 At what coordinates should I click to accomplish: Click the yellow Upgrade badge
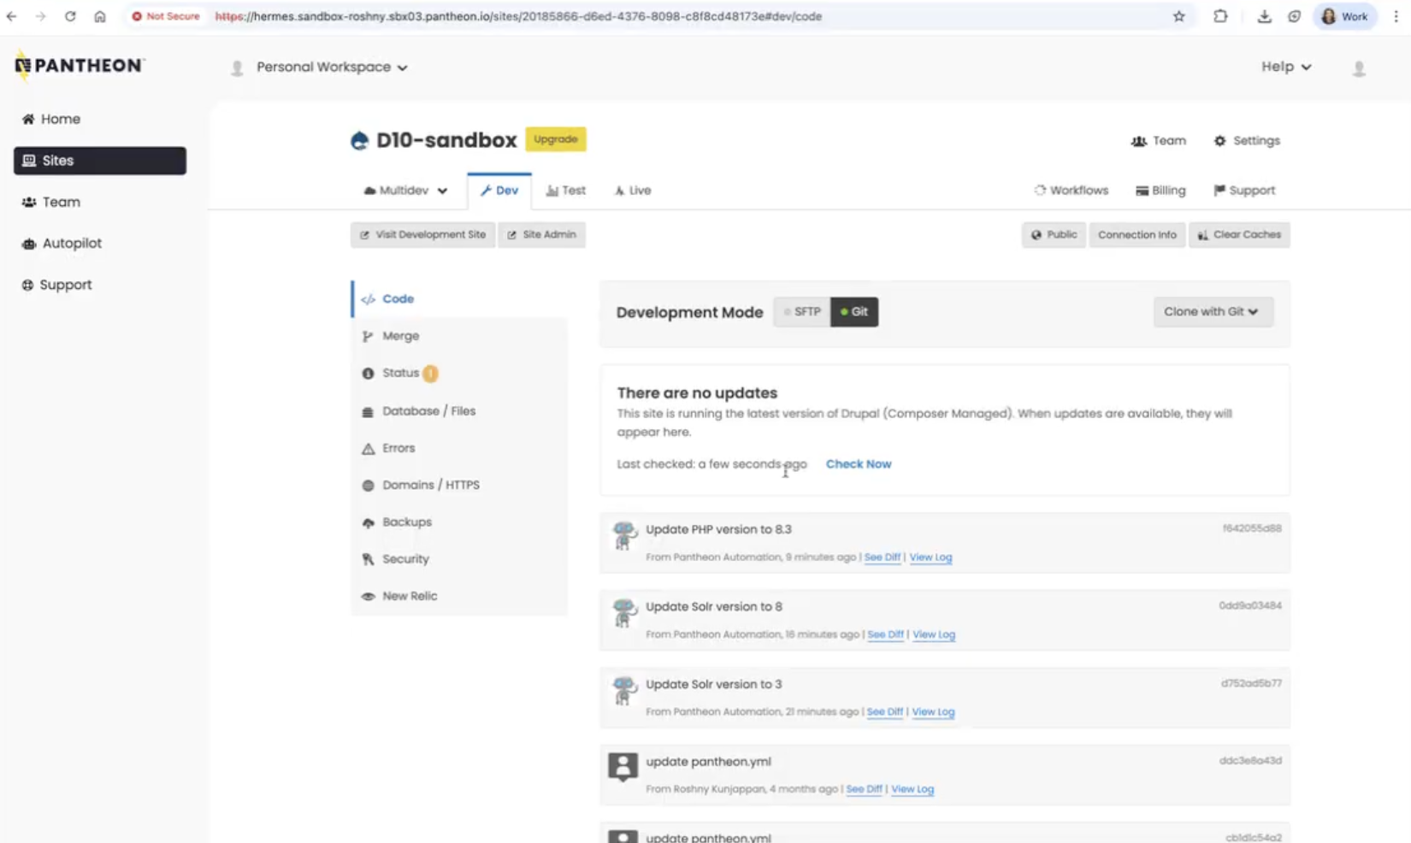click(555, 139)
